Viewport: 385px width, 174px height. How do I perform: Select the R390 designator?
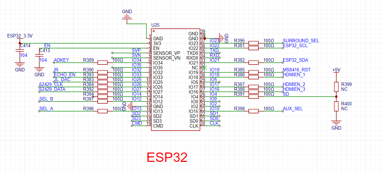[x=88, y=70]
